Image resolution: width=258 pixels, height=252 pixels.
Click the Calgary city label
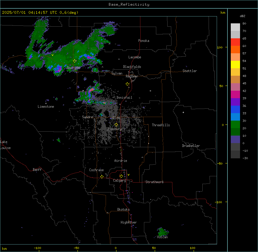click(x=119, y=180)
